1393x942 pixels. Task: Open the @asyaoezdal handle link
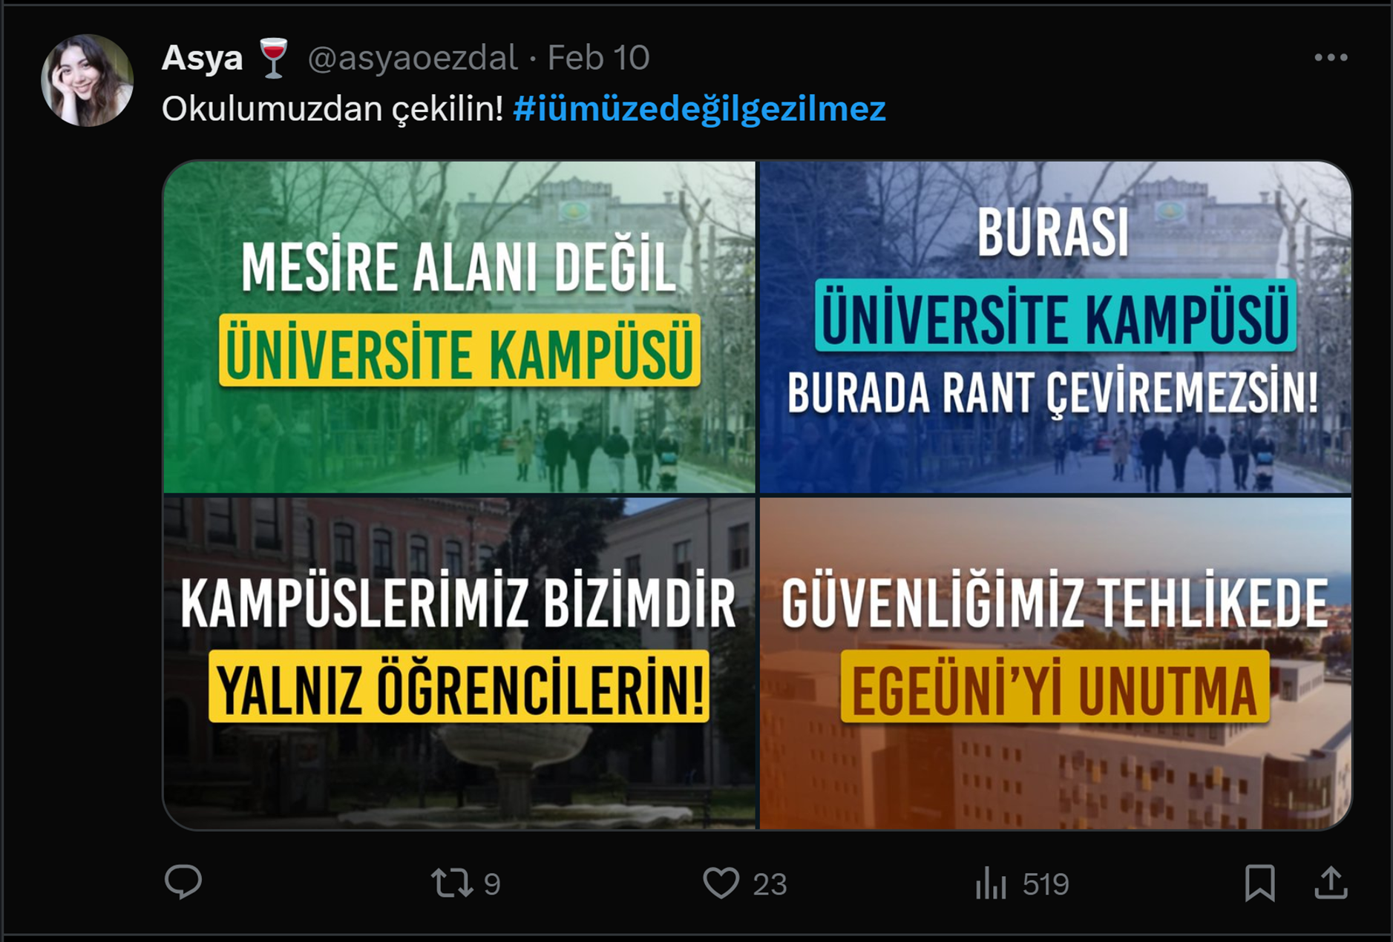(x=413, y=58)
